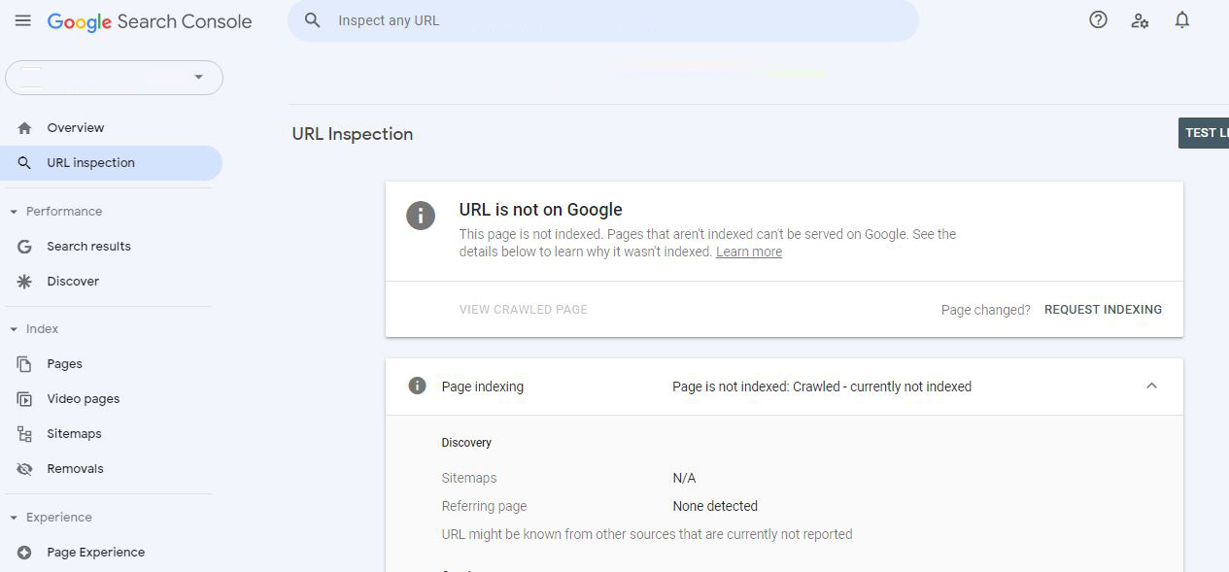Click VIEW CRAWLED PAGE
Screen dimensions: 1229x572
click(x=524, y=310)
